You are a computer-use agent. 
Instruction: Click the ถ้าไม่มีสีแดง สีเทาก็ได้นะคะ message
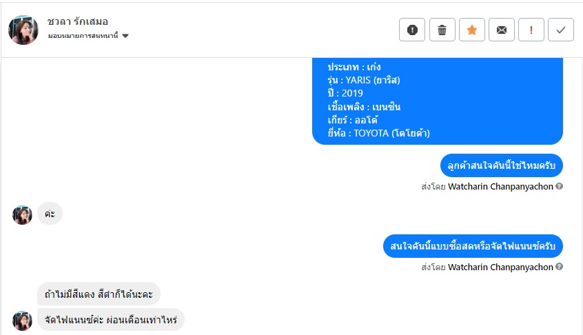coord(99,294)
